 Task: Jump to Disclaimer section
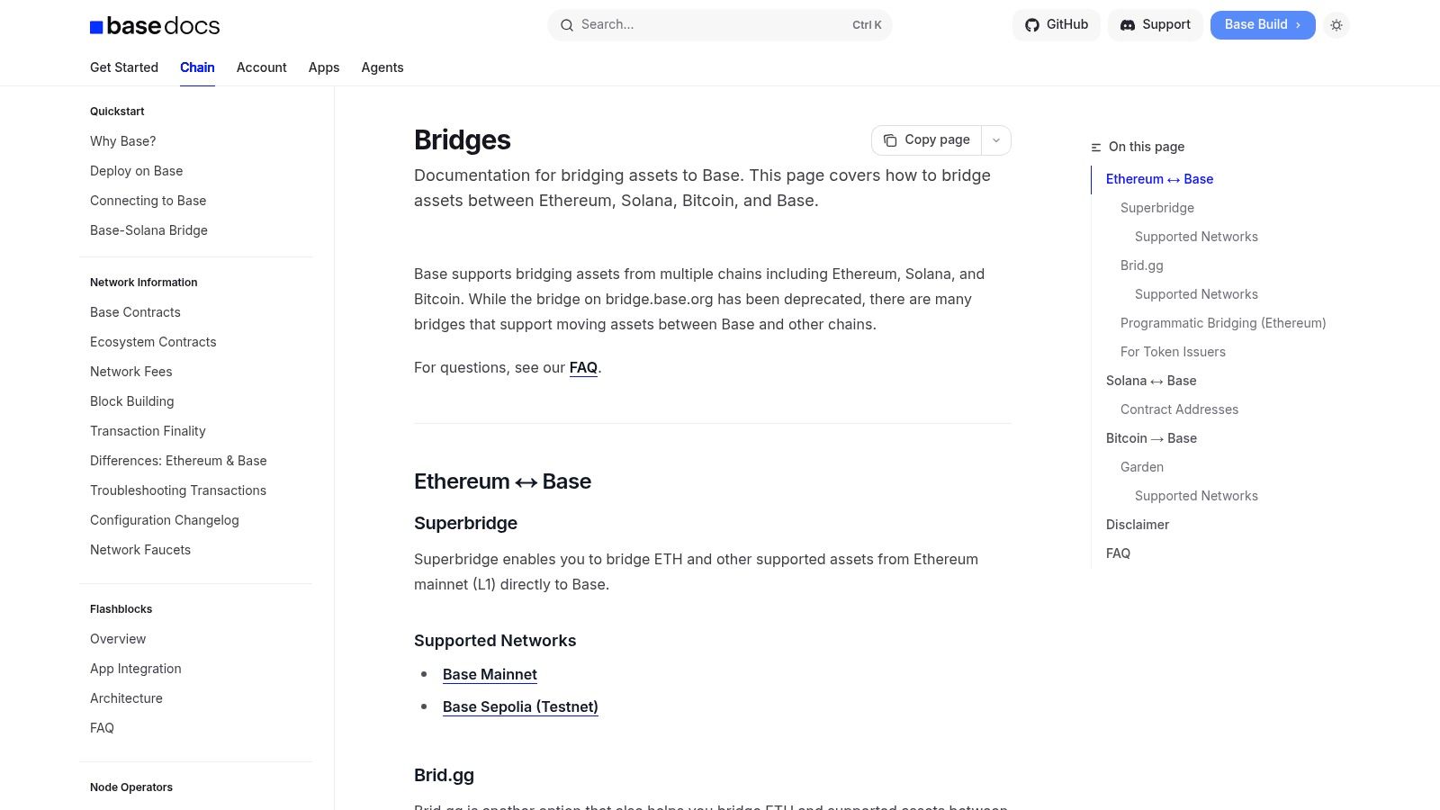click(1138, 525)
